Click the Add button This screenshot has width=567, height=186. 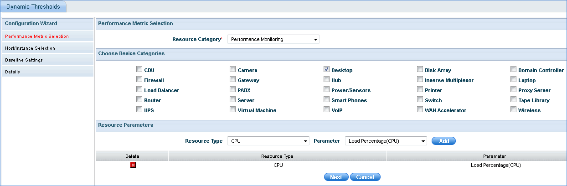443,141
